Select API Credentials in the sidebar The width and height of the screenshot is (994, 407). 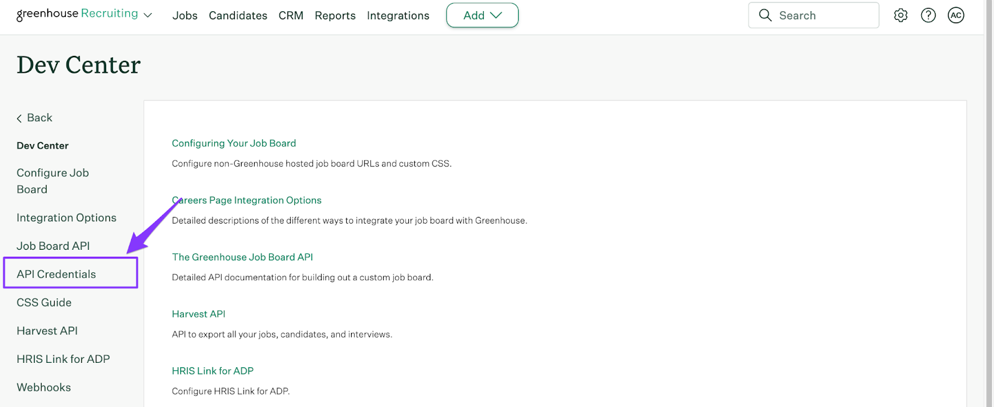click(57, 274)
